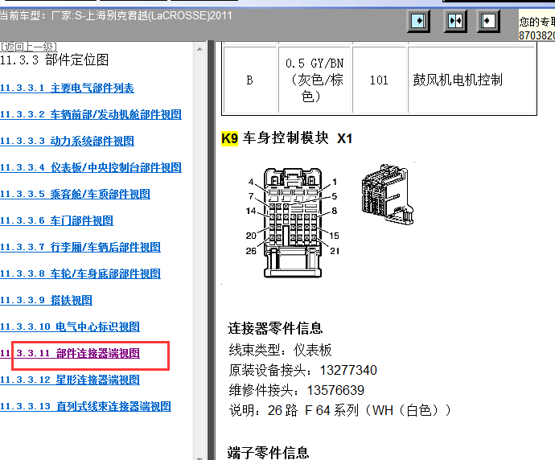Image resolution: width=555 pixels, height=460 pixels.
Task: Open 11.3.3.1 主要电气部件列表
Action: (x=67, y=88)
